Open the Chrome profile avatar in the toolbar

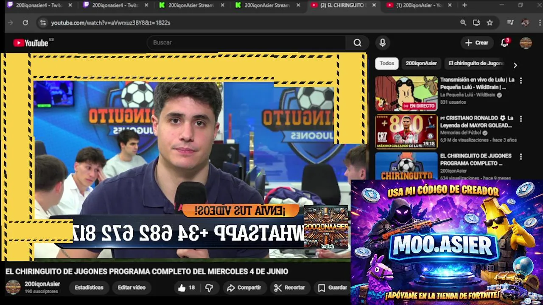click(525, 23)
